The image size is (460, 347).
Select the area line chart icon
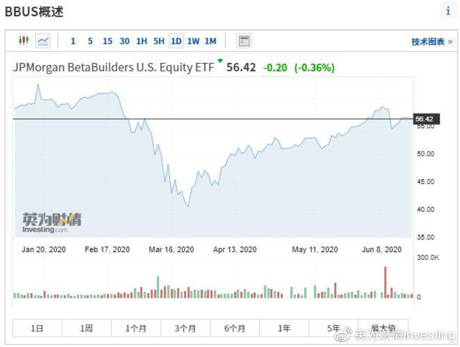[x=43, y=40]
